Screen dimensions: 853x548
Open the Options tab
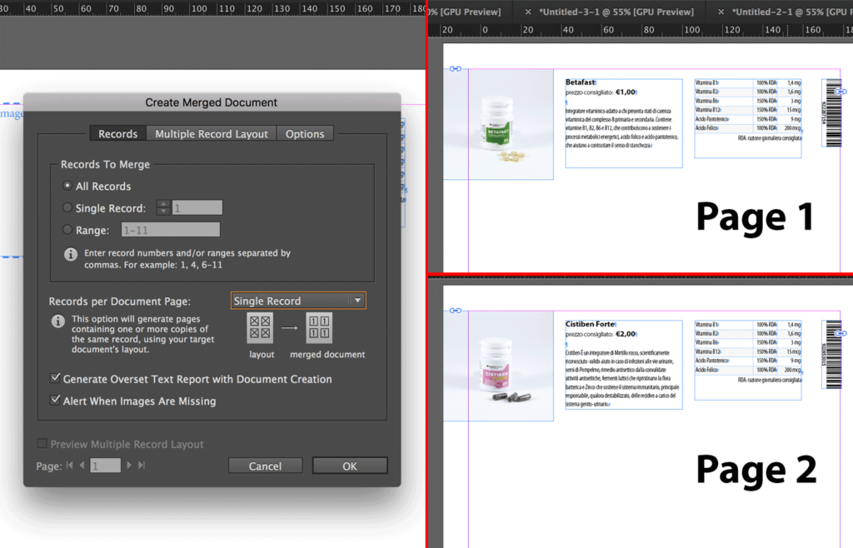305,134
